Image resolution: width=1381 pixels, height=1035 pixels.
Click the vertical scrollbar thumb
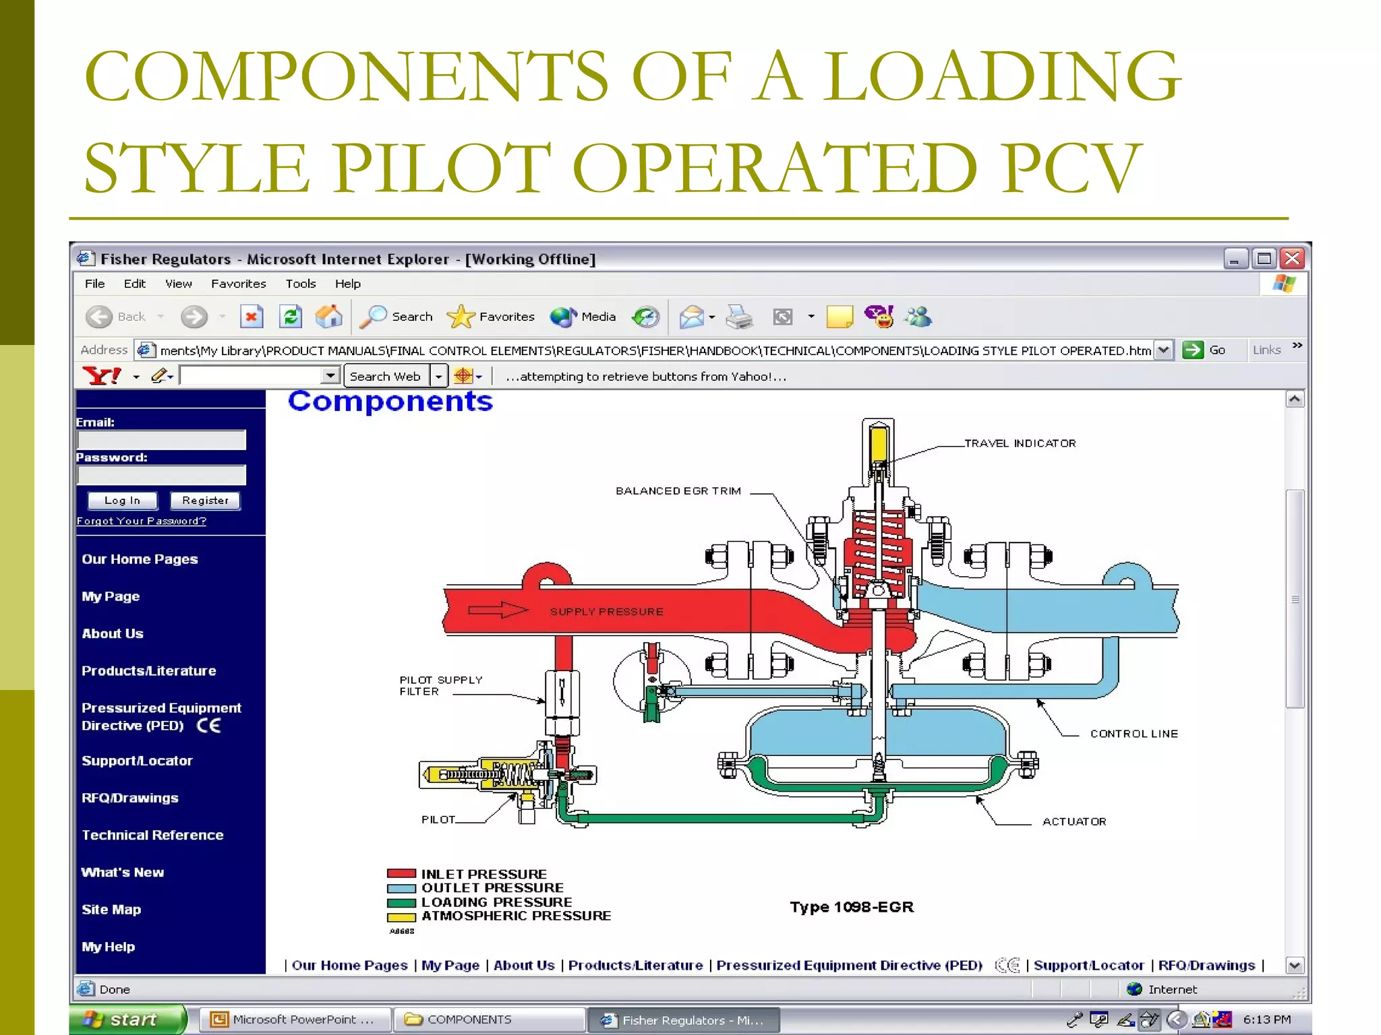tap(1295, 599)
